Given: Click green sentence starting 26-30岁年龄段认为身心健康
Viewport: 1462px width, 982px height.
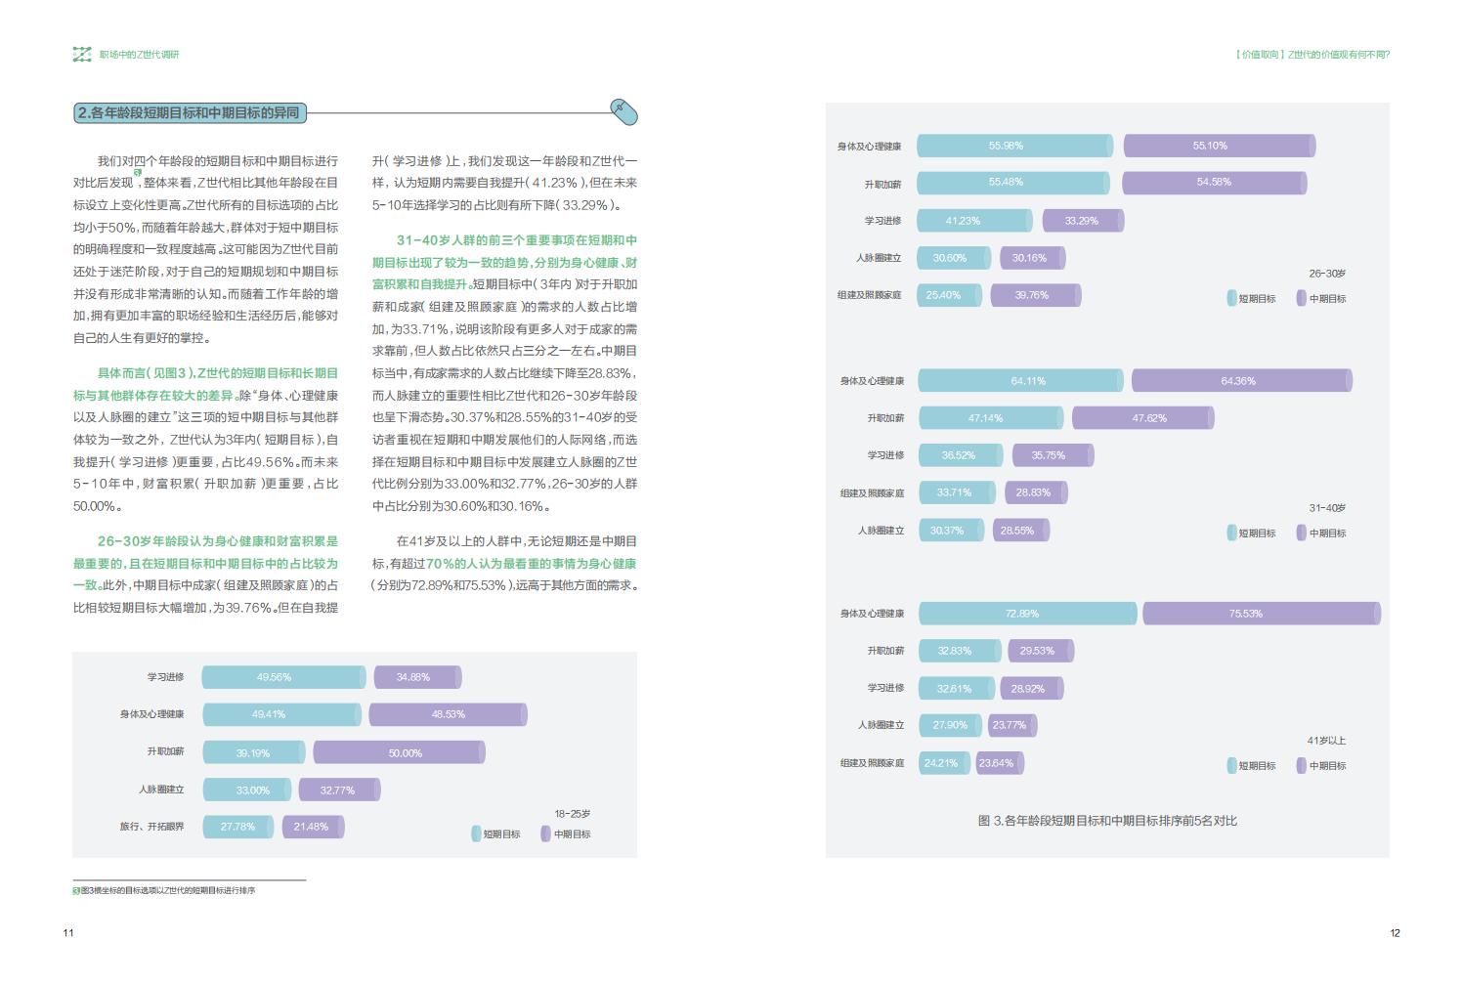Looking at the screenshot, I should (x=206, y=563).
